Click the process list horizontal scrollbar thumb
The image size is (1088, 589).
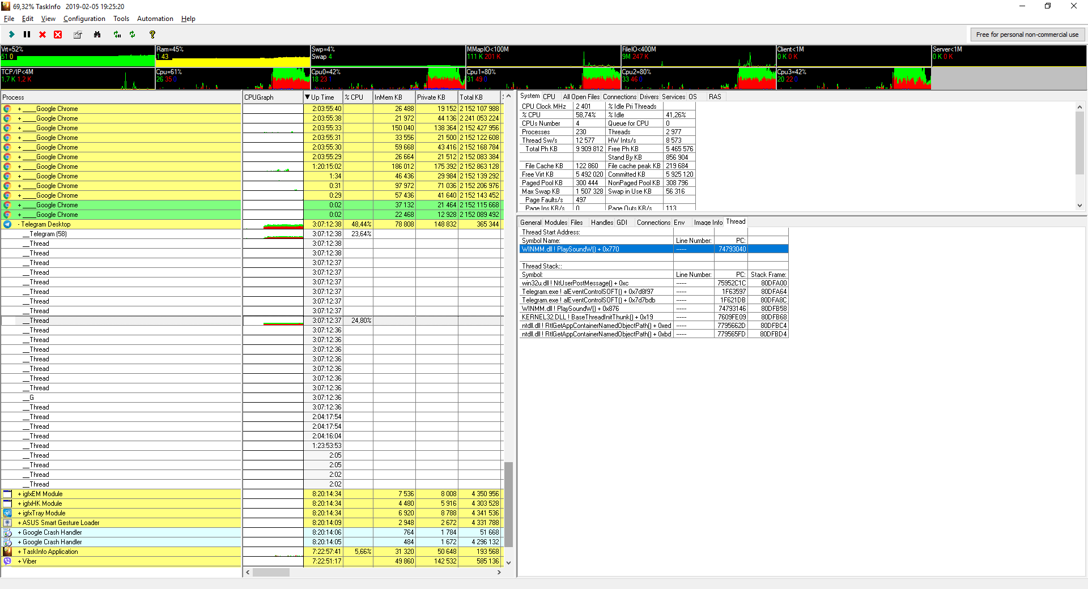pos(271,572)
